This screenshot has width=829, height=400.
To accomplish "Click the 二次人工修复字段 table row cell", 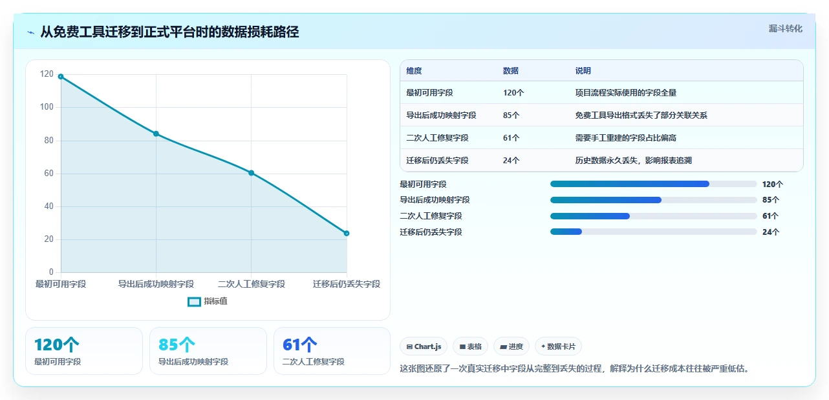I will point(437,138).
